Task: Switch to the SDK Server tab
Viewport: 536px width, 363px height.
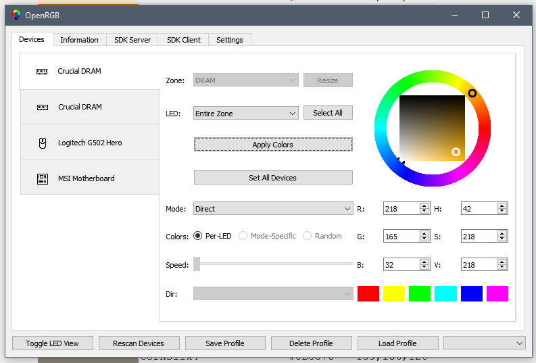Action: point(132,40)
